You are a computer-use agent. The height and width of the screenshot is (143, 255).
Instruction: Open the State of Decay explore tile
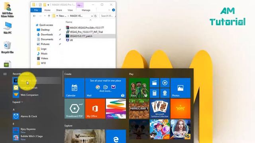click(x=85, y=136)
